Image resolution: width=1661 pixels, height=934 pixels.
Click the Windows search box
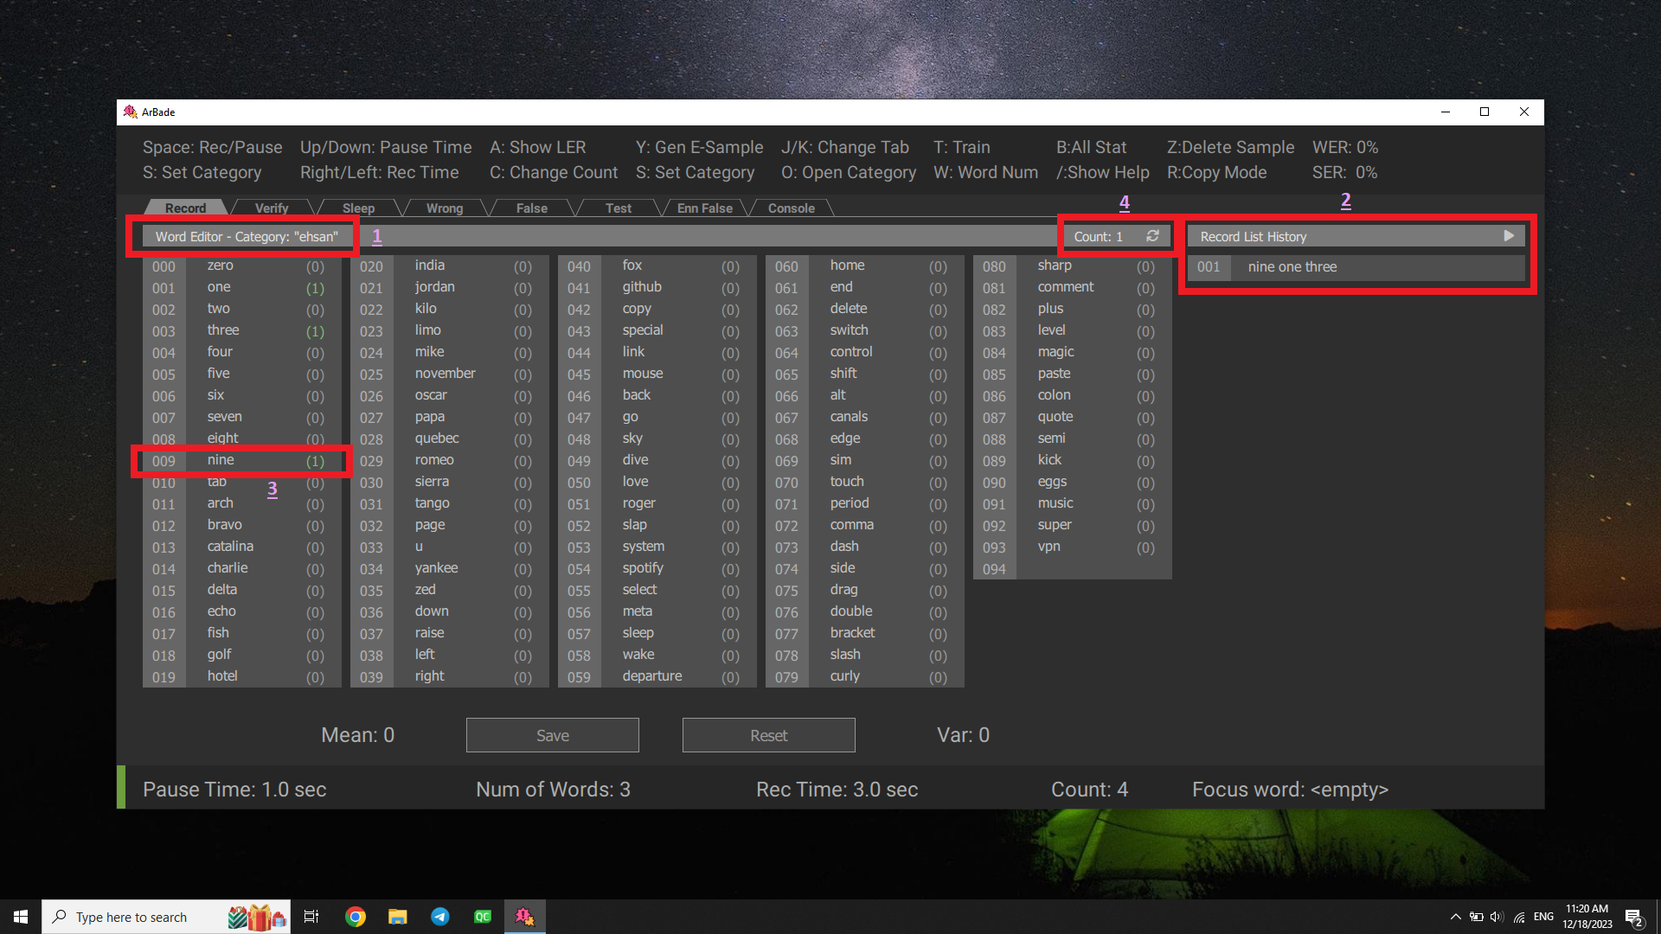[x=130, y=917]
